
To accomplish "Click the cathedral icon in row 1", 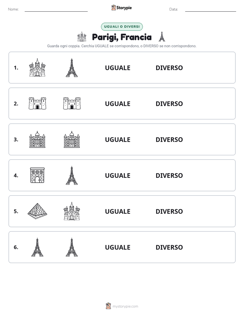I will tap(37, 67).
